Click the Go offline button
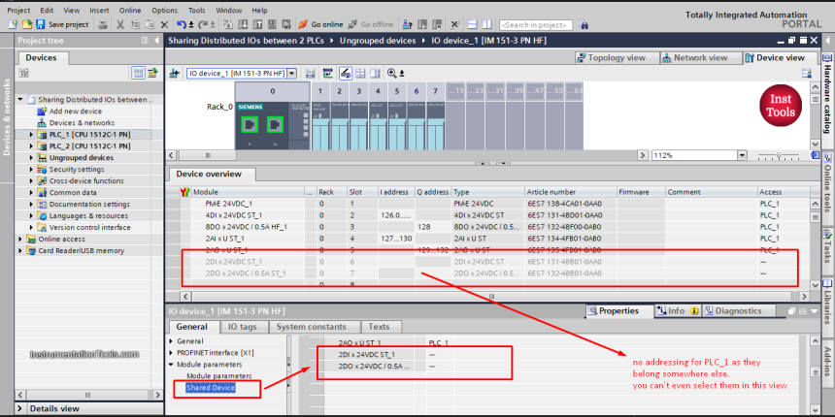835x417 pixels. click(371, 24)
